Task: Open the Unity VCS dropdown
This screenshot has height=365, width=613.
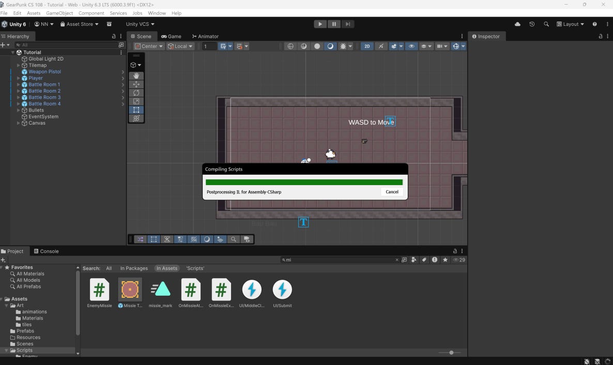Action: coord(140,24)
